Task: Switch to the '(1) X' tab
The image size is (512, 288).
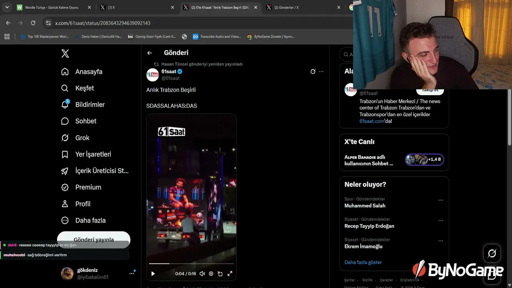Action: coord(137,7)
